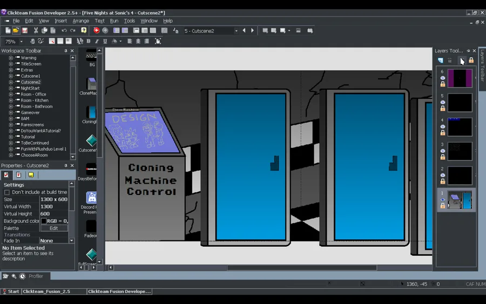Click the Copy toolbar icon
The width and height of the screenshot is (486, 304).
click(44, 30)
